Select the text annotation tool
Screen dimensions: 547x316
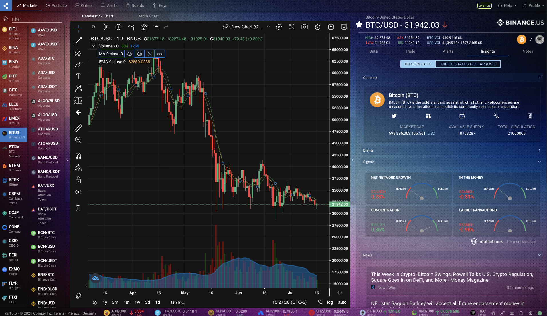pos(78,76)
